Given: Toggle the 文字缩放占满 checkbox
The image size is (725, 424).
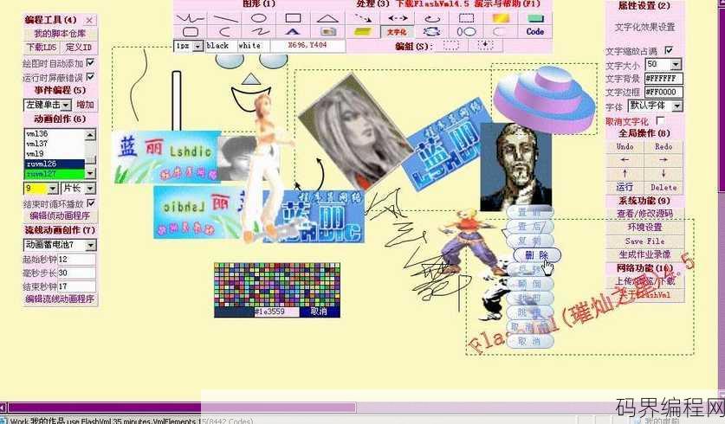Looking at the screenshot, I should (x=669, y=50).
